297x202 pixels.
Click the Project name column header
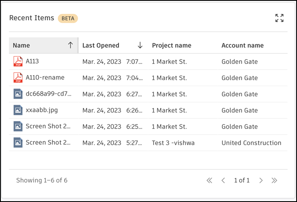tap(171, 46)
